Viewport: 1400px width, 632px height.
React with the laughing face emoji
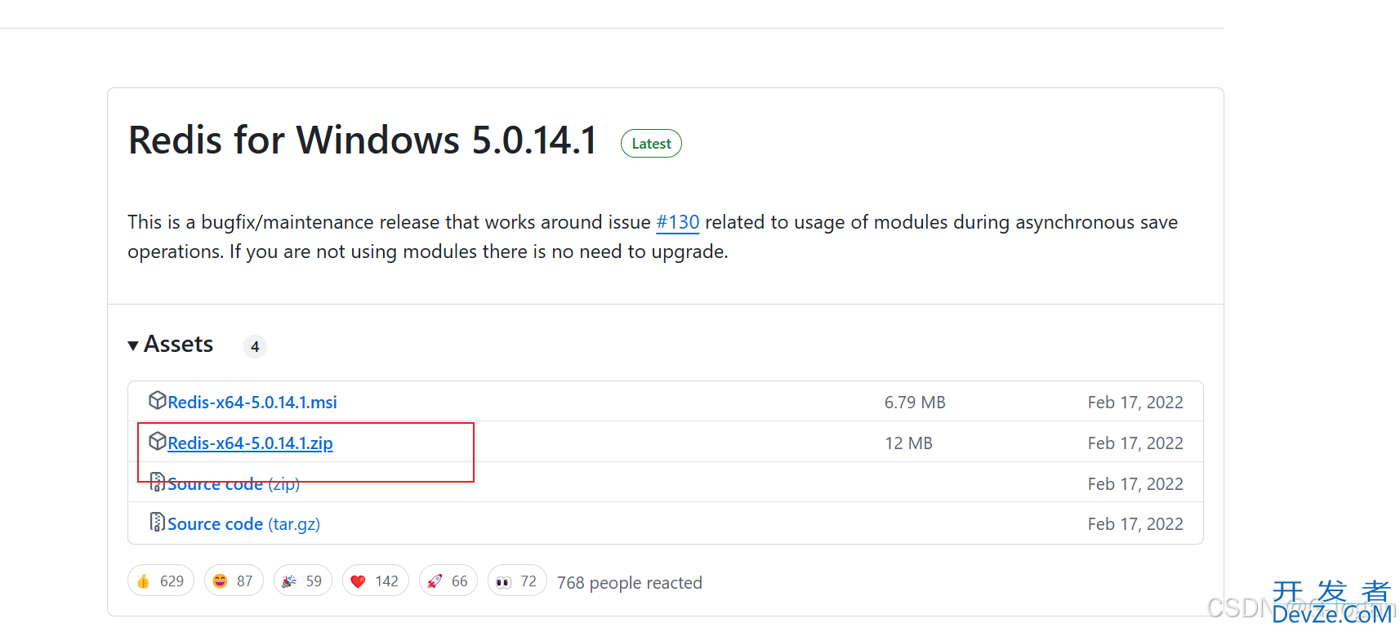[234, 581]
